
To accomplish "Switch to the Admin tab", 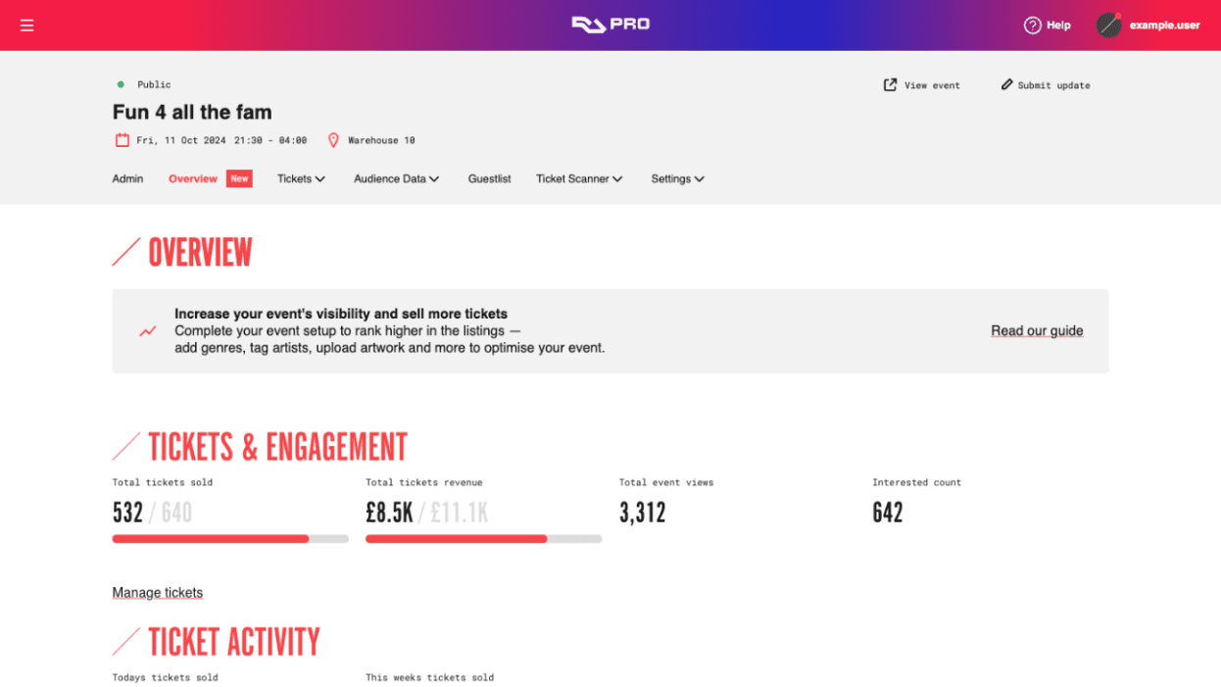I will (127, 179).
